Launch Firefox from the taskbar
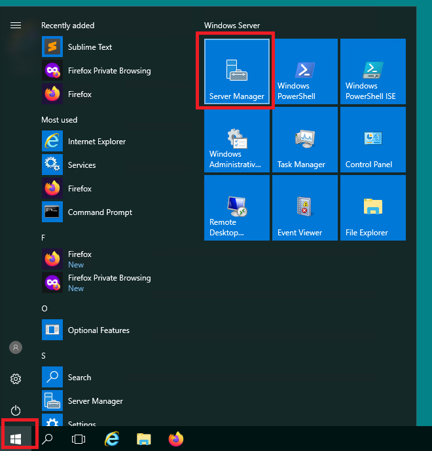The image size is (432, 451). click(176, 439)
